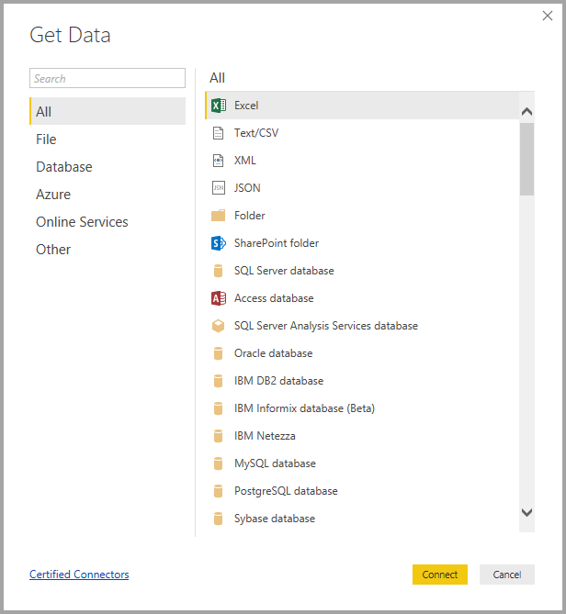The height and width of the screenshot is (614, 566).
Task: Click the IBM Informix database icon
Action: click(219, 408)
